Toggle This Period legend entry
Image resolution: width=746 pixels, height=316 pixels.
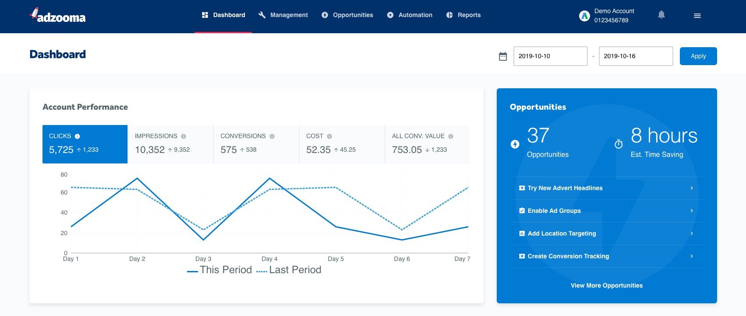(219, 270)
